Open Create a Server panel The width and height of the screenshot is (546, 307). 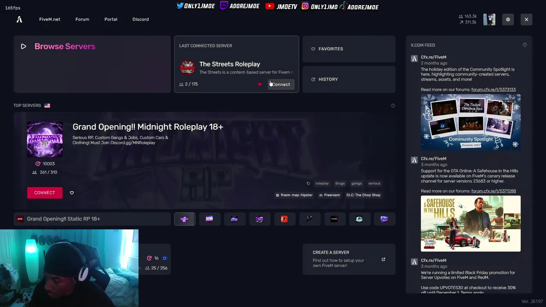(x=349, y=259)
